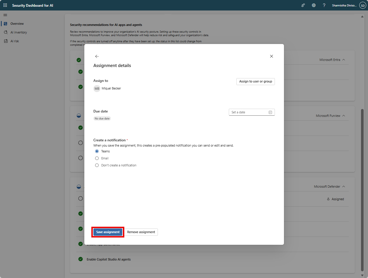Viewport: 368px width, 278px height.
Task: Click the scrollbar down arrow
Action: [x=362, y=275]
